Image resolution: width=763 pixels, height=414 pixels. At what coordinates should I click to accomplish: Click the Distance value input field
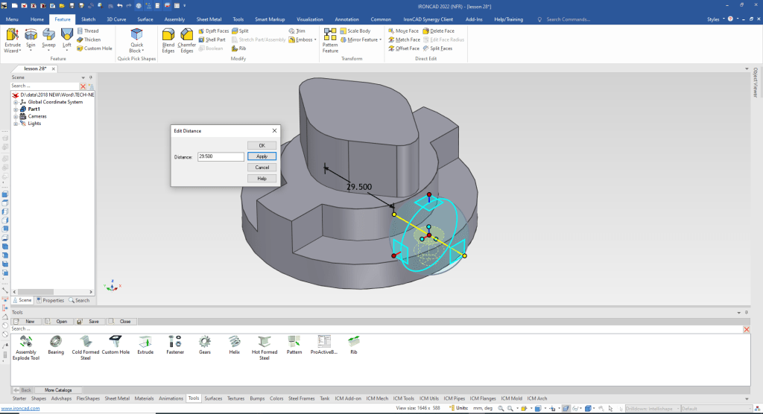click(221, 156)
